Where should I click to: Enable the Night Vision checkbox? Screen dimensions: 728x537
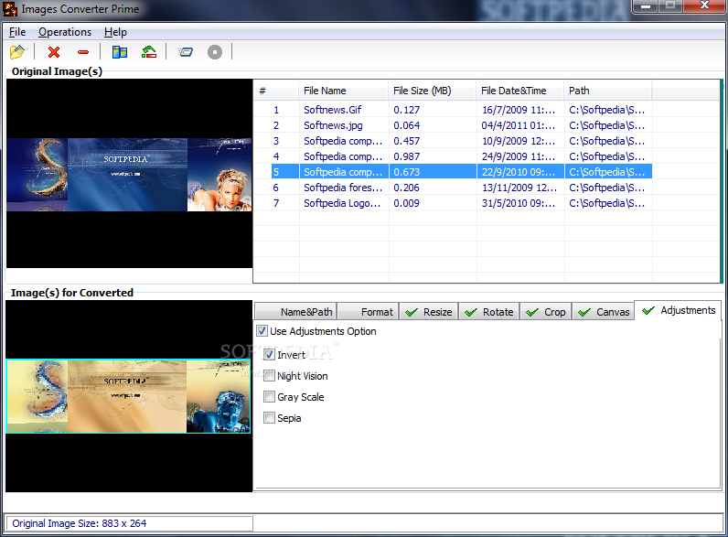(269, 376)
